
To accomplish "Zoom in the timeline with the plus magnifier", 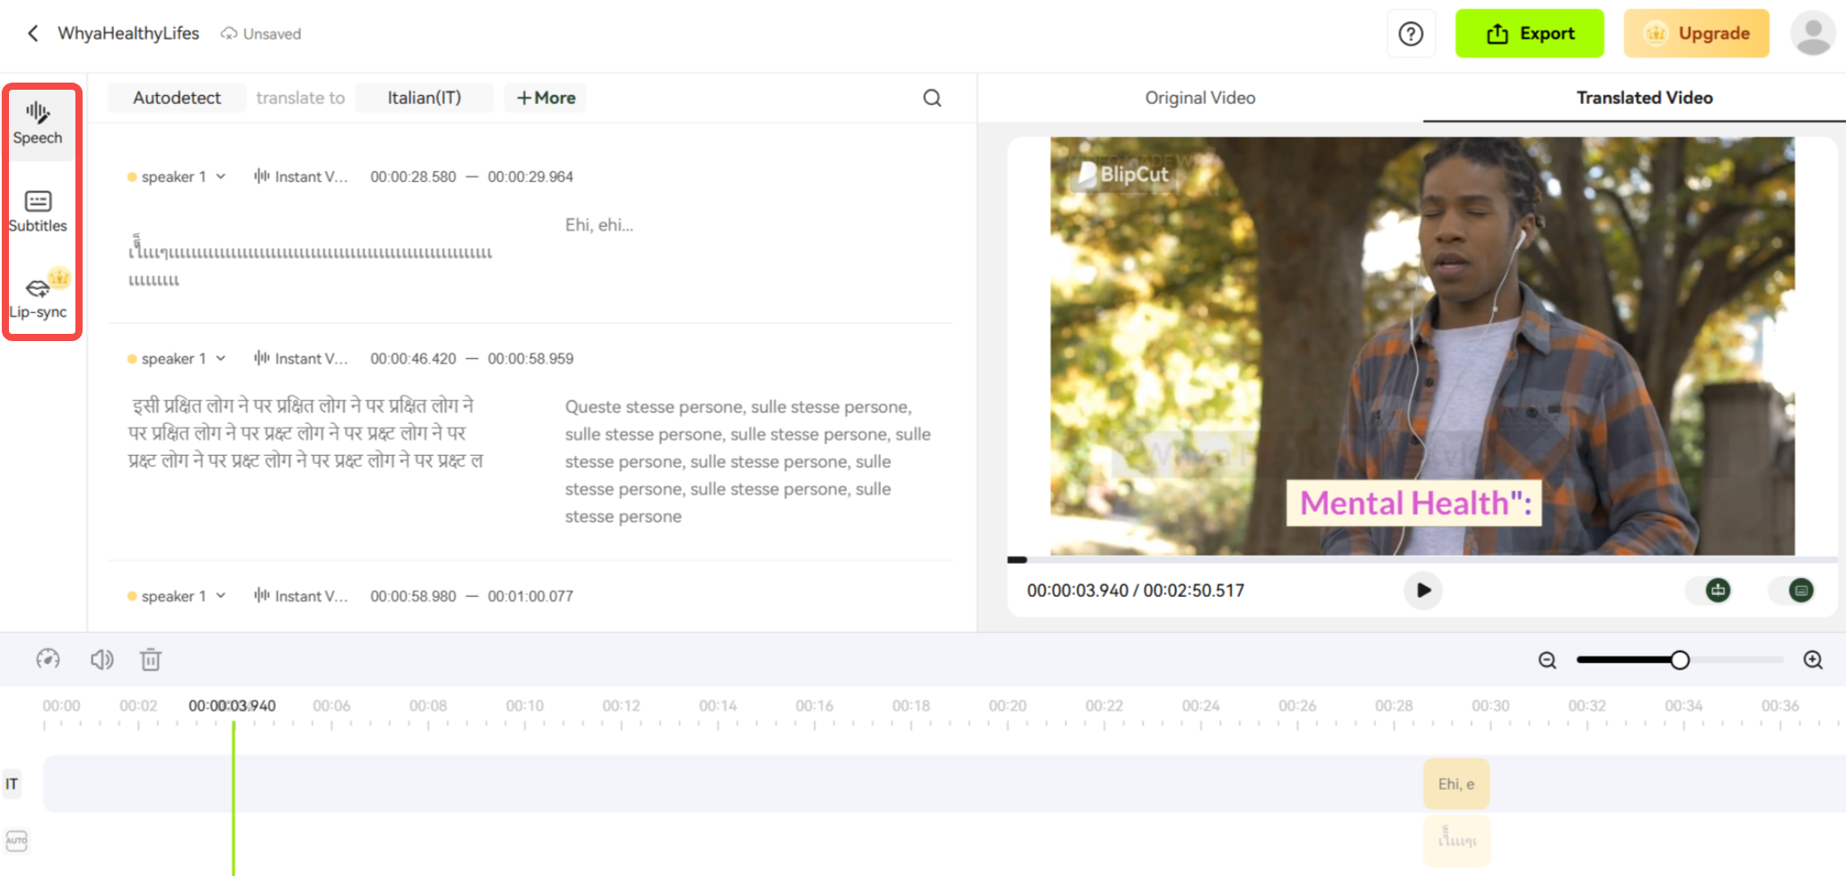I will click(1813, 660).
